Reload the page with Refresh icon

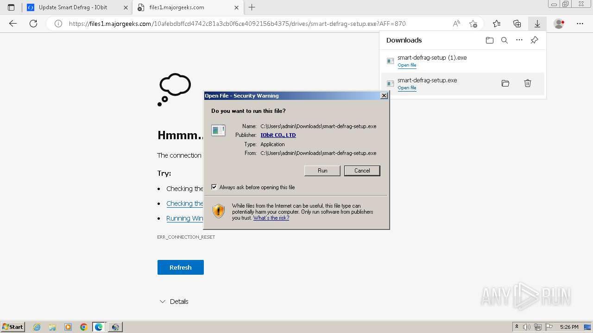tap(33, 24)
